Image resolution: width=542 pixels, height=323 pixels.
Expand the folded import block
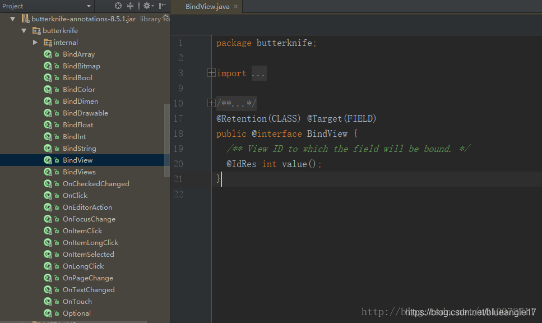click(211, 73)
